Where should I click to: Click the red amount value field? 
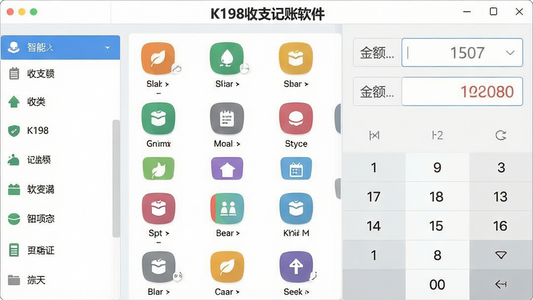click(462, 92)
